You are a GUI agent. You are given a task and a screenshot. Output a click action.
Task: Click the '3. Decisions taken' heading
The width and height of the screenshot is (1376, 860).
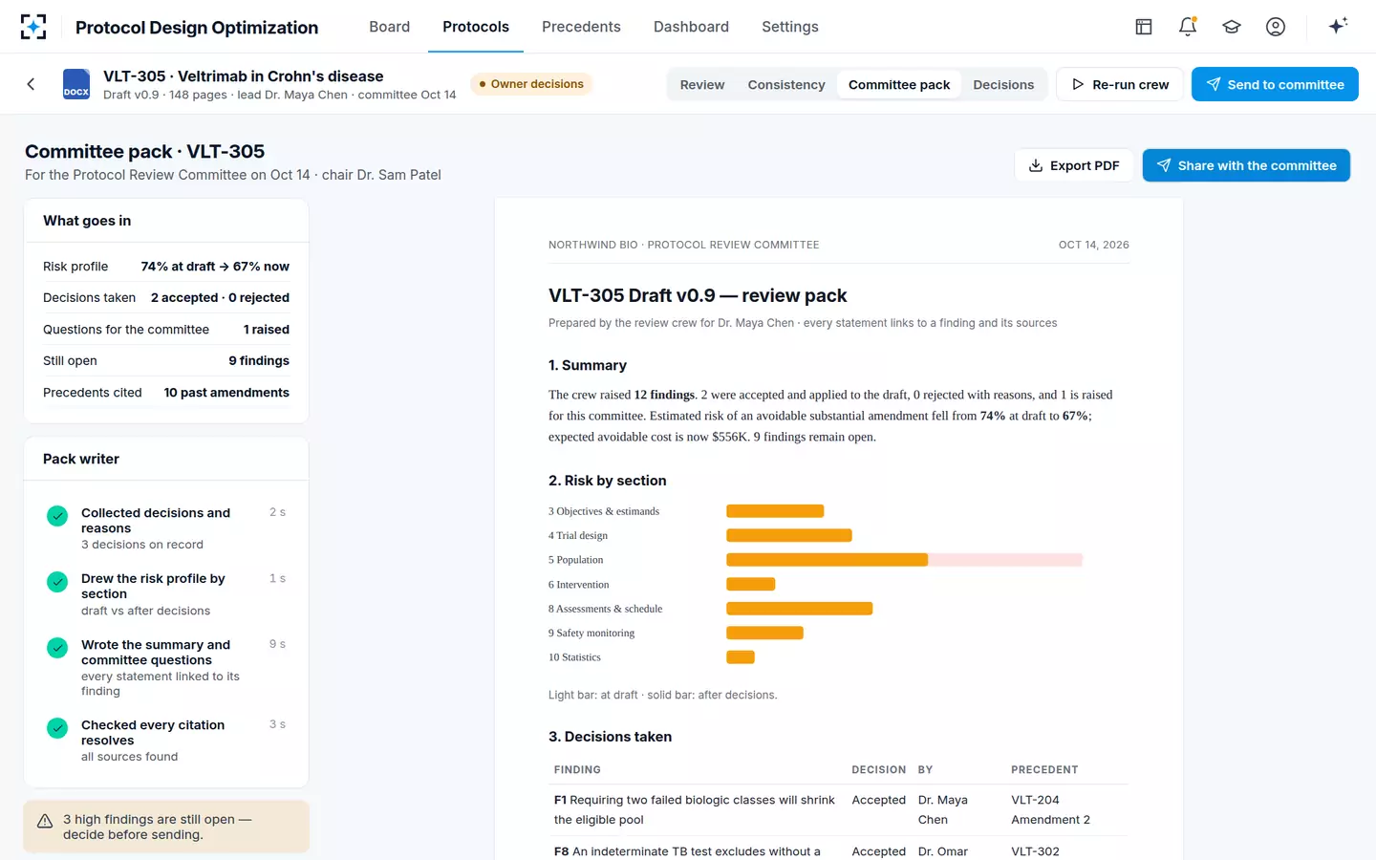coord(610,737)
